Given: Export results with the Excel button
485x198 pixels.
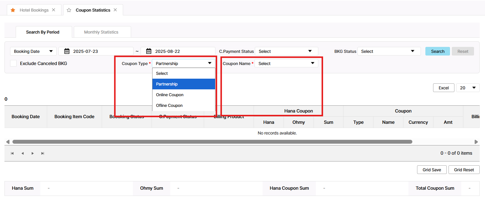Looking at the screenshot, I should pyautogui.click(x=443, y=88).
